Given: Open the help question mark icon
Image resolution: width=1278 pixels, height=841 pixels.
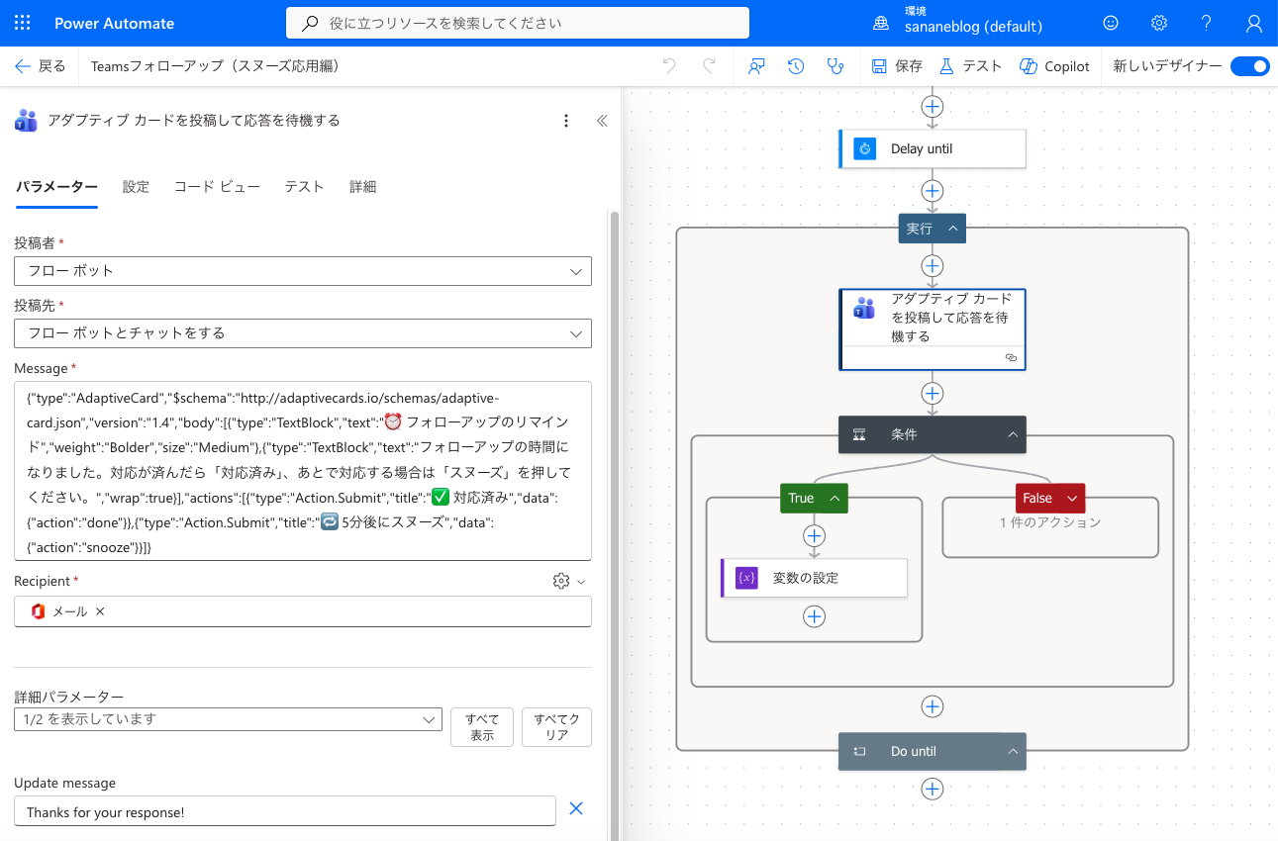Looking at the screenshot, I should tap(1207, 23).
